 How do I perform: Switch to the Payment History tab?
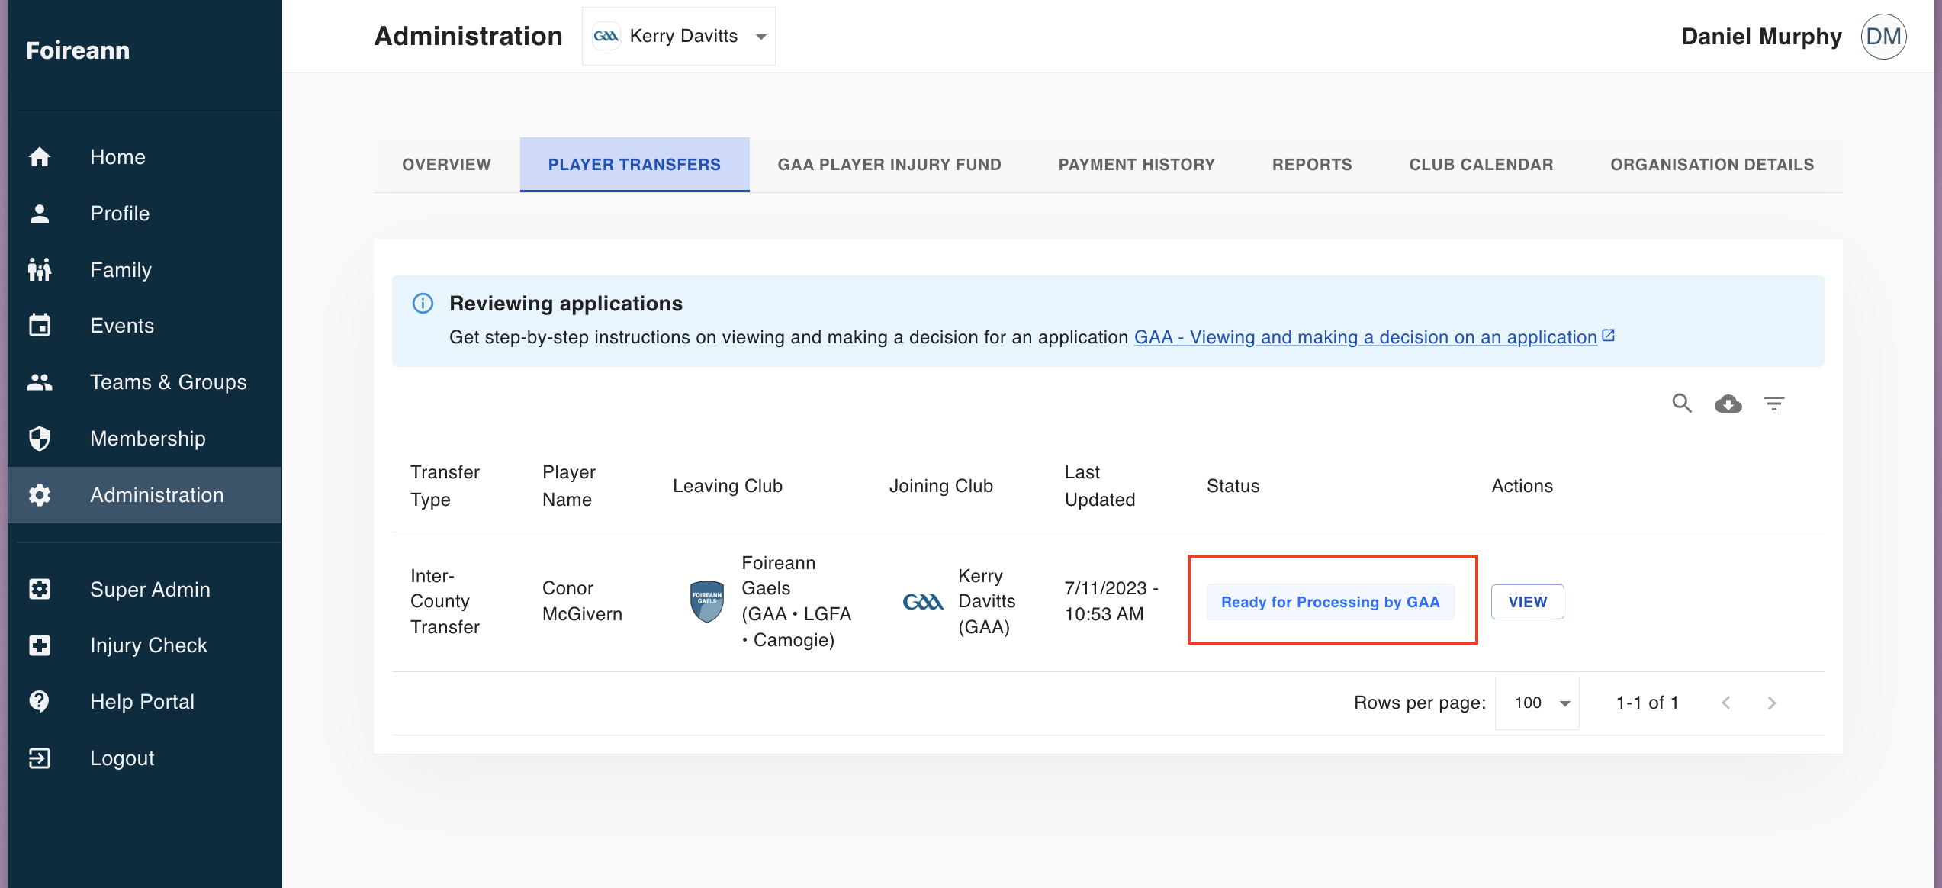click(1137, 165)
